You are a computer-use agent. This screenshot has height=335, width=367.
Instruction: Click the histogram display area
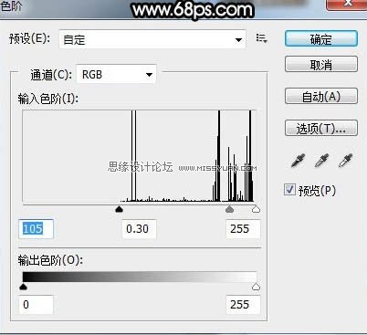140,156
